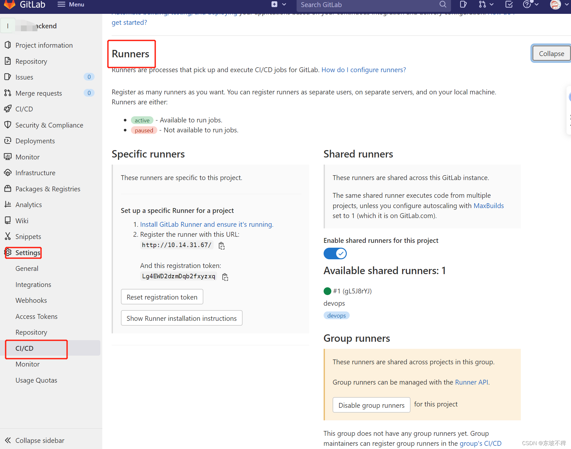571x449 pixels.
Task: Select the runner URL http://10.14.31.67/
Action: 177,245
